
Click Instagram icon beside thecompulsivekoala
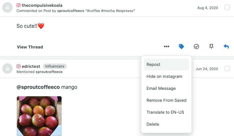18,5
